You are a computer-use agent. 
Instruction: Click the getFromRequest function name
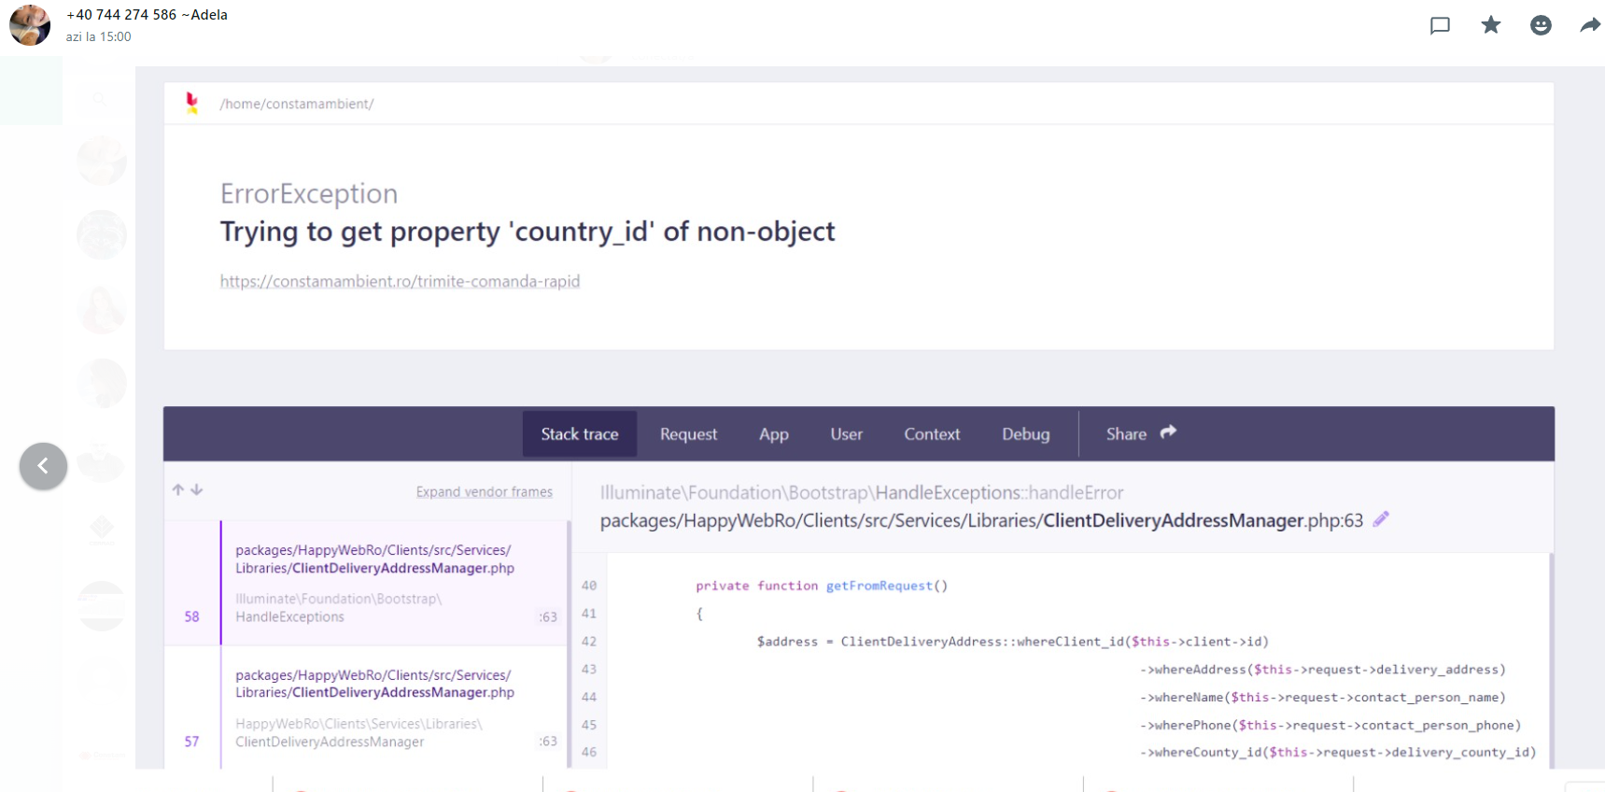pos(879,586)
